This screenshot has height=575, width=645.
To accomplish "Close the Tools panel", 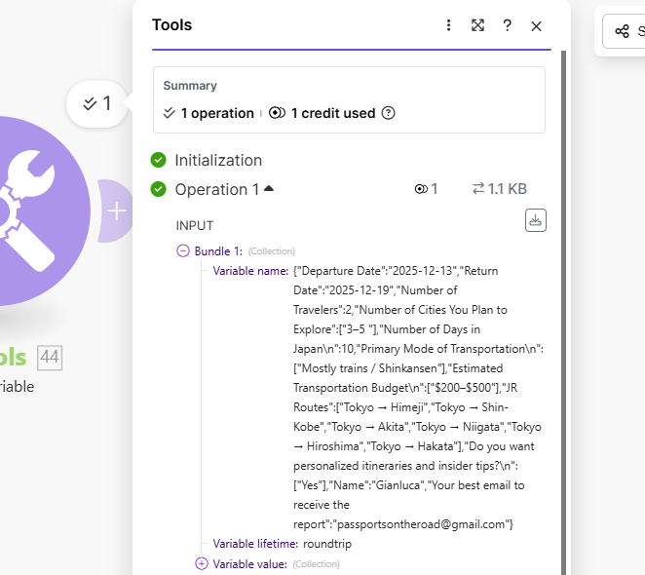I will [x=536, y=26].
